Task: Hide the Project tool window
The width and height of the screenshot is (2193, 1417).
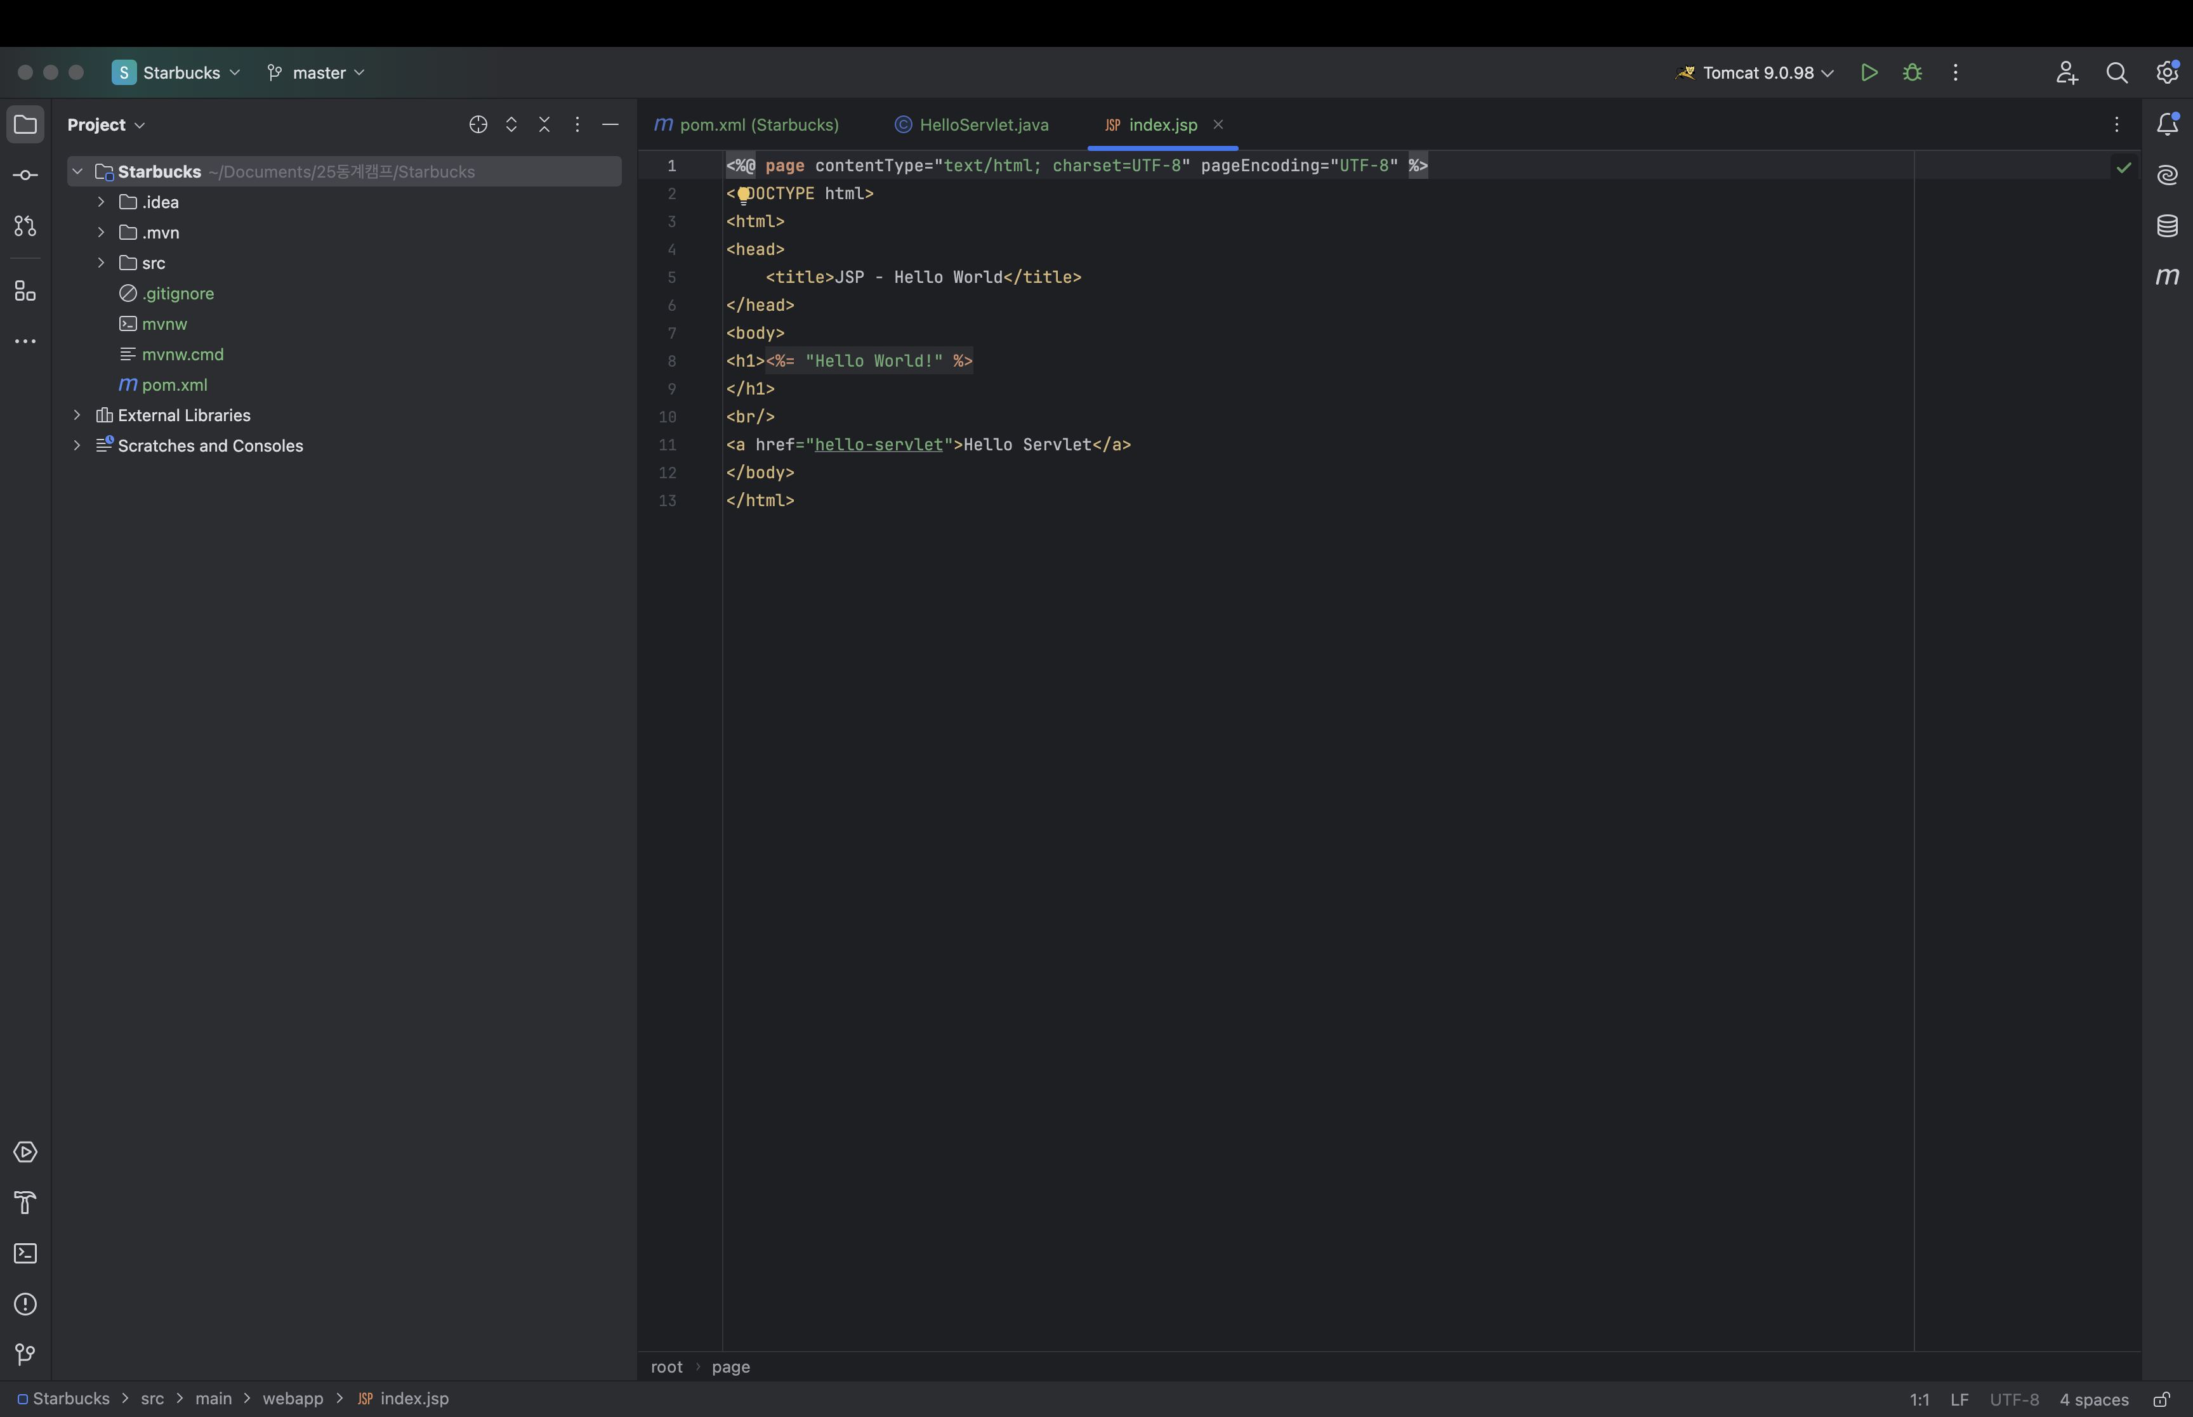Action: pos(610,124)
